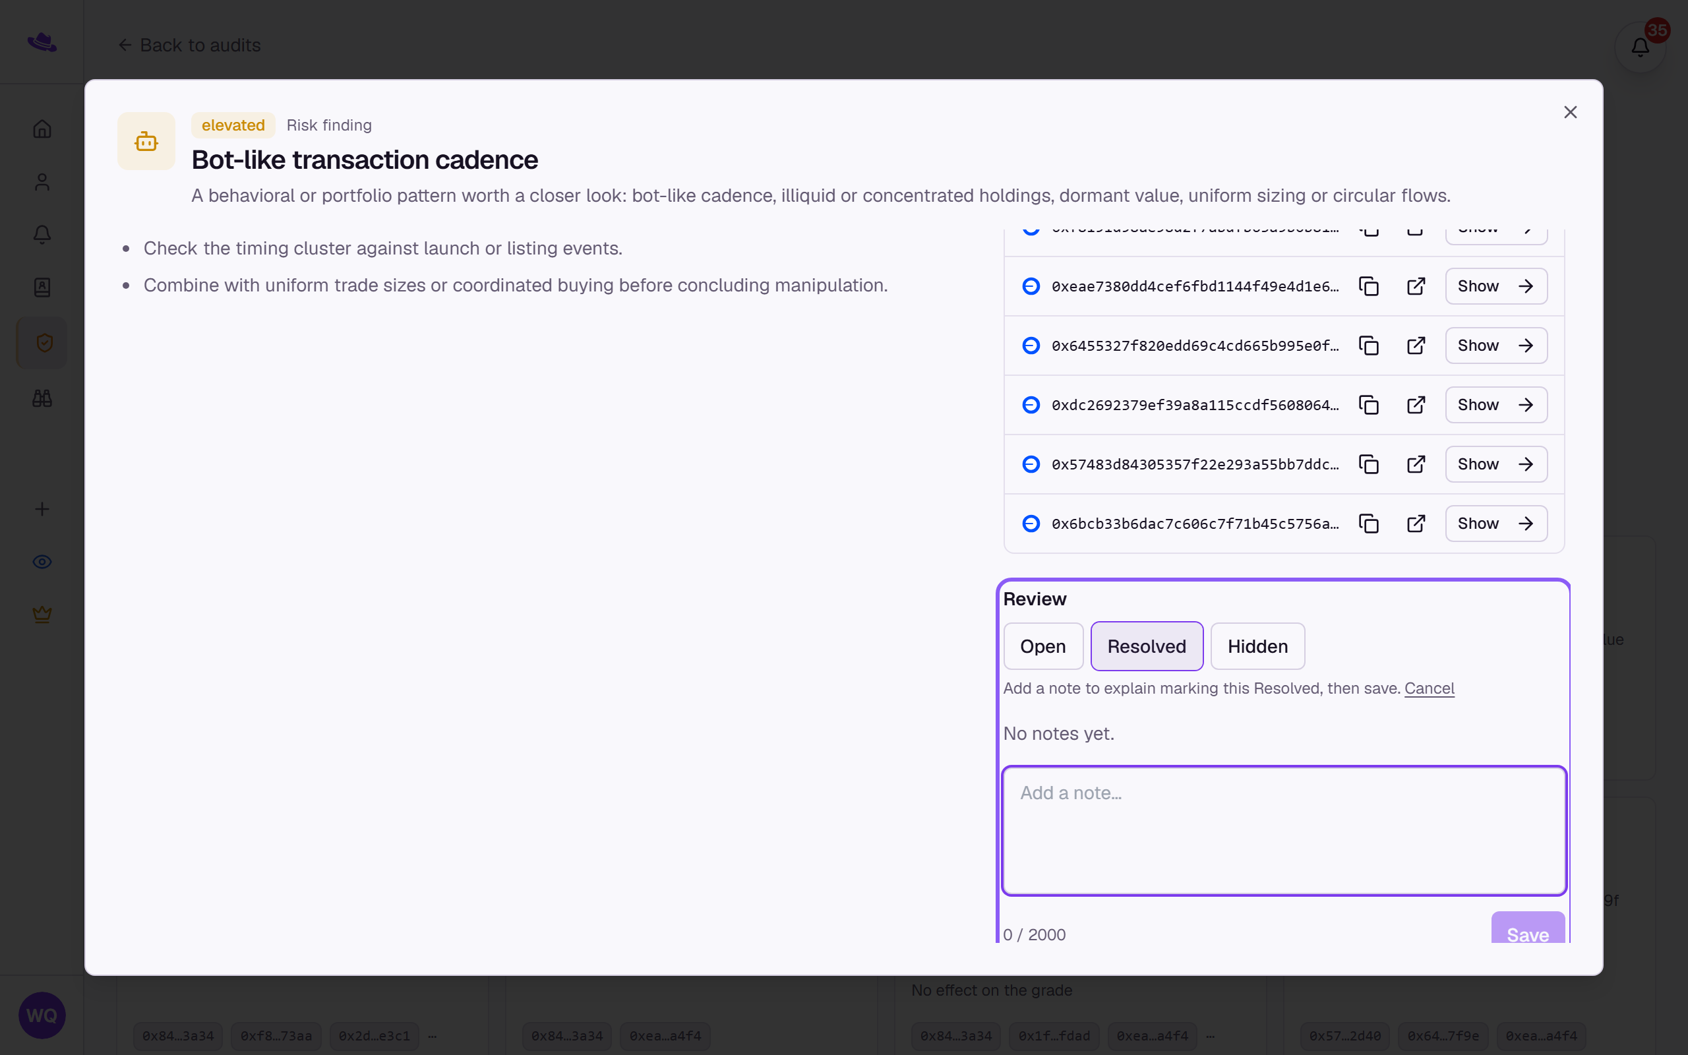Click the elevated severity badge
The height and width of the screenshot is (1055, 1688).
coord(233,125)
